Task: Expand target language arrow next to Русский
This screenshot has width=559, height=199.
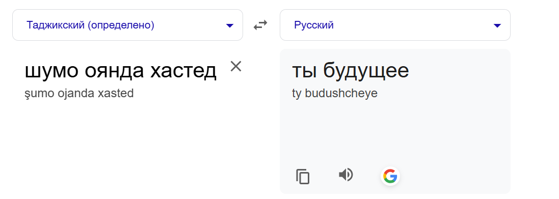Action: [x=497, y=25]
